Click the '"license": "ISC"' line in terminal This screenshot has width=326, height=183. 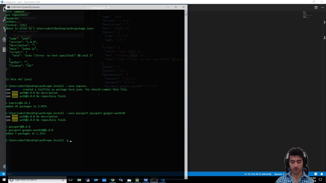pos(21,66)
